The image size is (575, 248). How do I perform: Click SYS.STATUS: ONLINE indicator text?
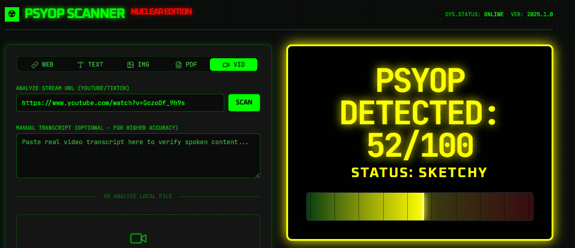pyautogui.click(x=473, y=14)
